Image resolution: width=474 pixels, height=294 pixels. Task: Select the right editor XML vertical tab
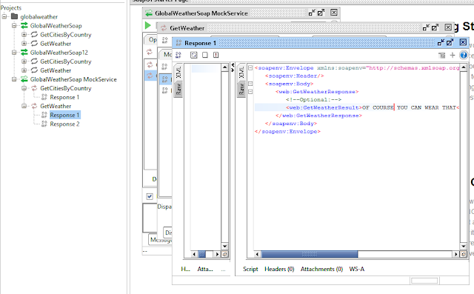241,73
